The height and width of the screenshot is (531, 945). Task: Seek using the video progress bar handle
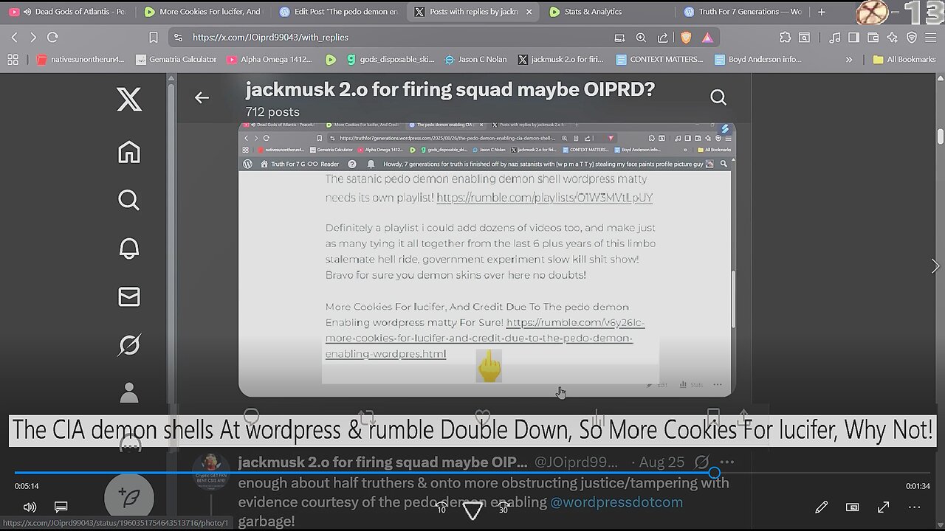pyautogui.click(x=714, y=473)
